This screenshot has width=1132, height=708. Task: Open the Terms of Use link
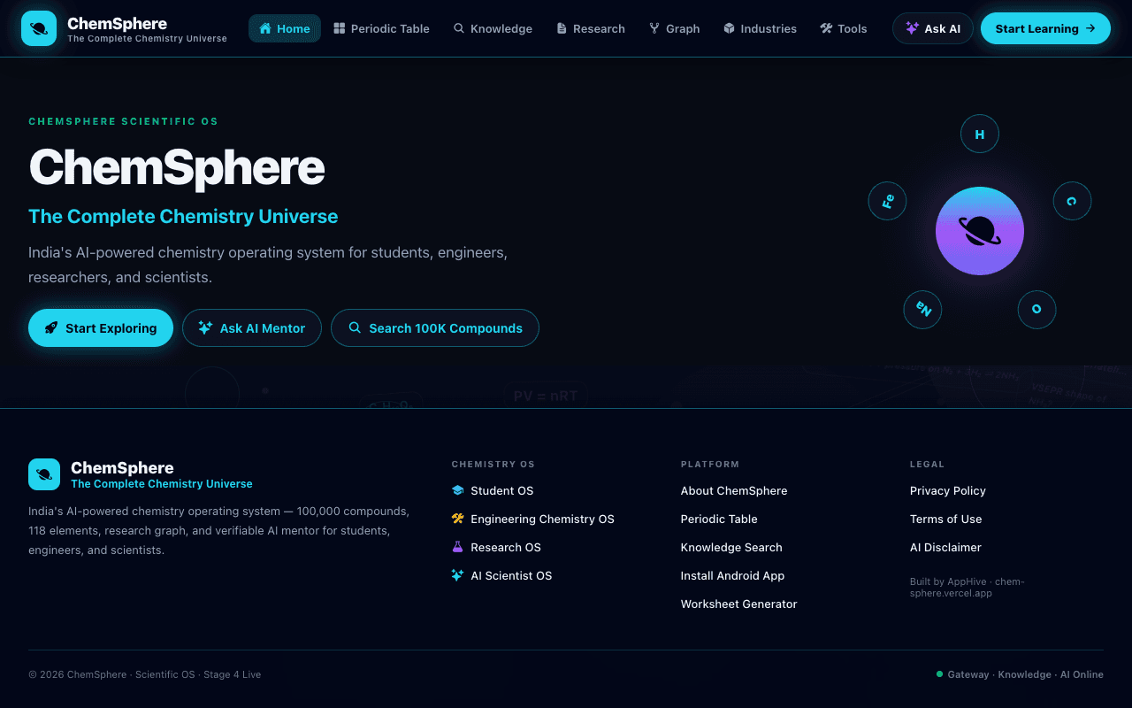coord(945,519)
